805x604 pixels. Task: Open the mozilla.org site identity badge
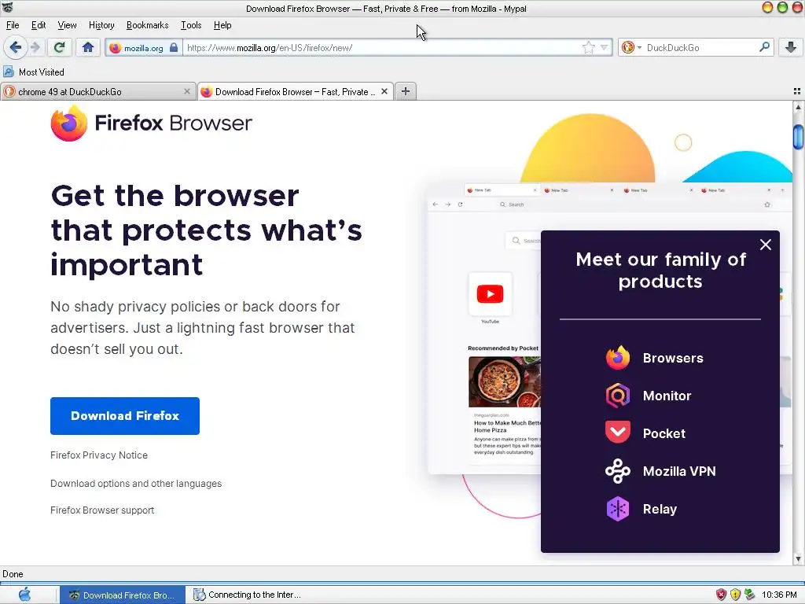pyautogui.click(x=144, y=48)
